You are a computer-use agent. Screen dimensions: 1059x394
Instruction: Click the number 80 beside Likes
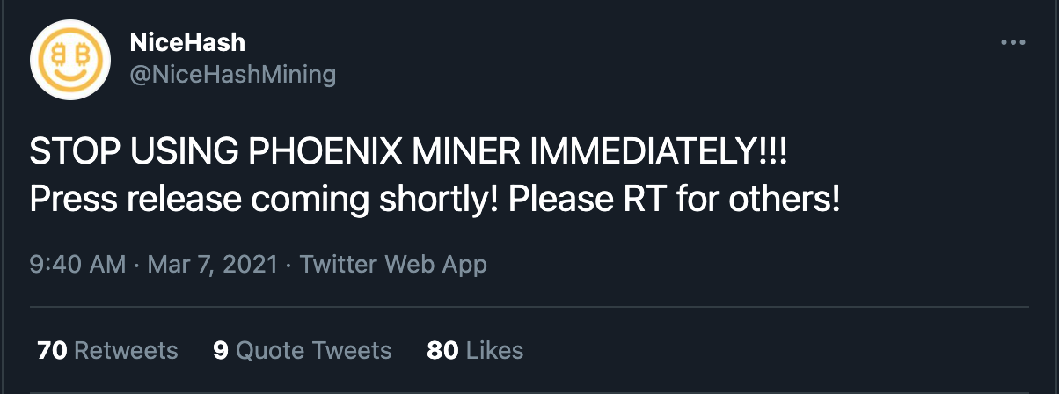click(442, 350)
